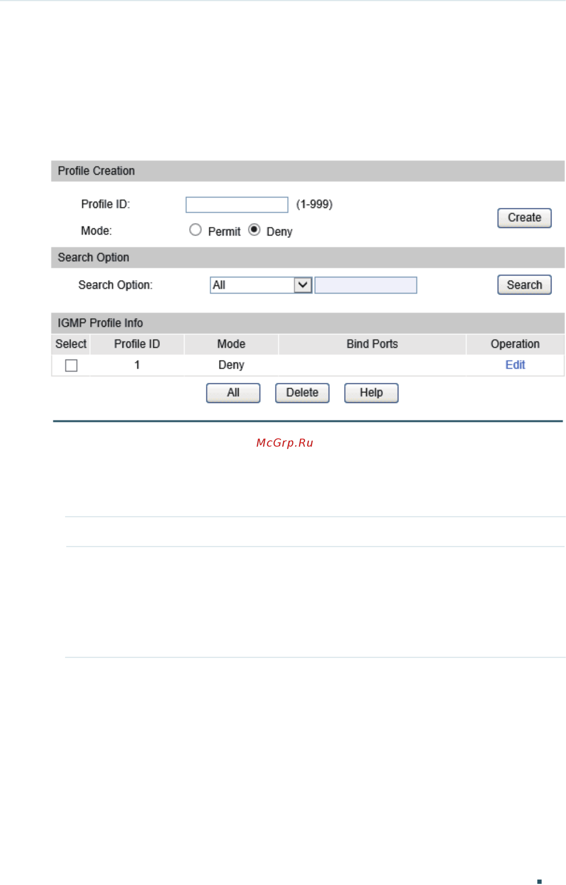566x885 pixels.
Task: Click the (1-999) range hint text
Action: pos(315,204)
